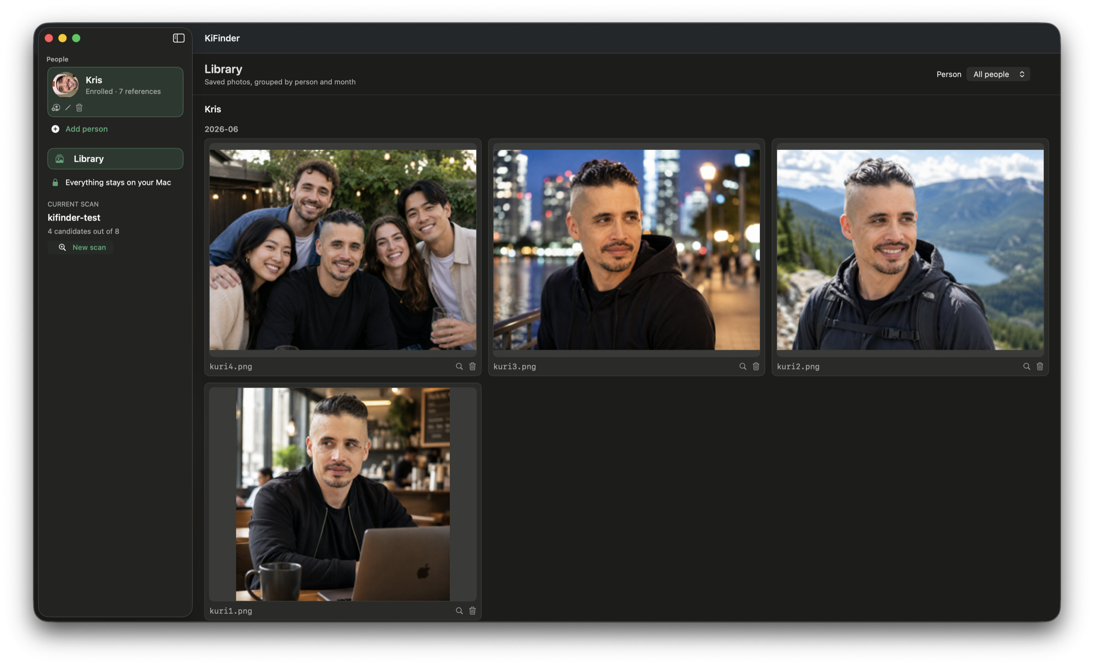Open the Library section in sidebar

(x=115, y=159)
